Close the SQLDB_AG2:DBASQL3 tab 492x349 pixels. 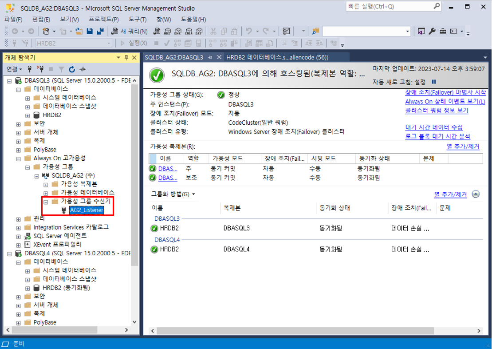[219, 57]
